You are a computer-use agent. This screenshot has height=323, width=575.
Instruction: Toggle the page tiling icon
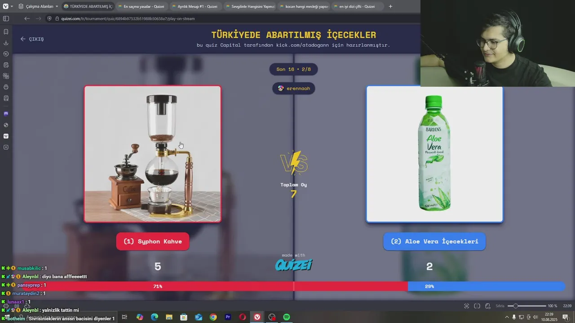point(477,306)
